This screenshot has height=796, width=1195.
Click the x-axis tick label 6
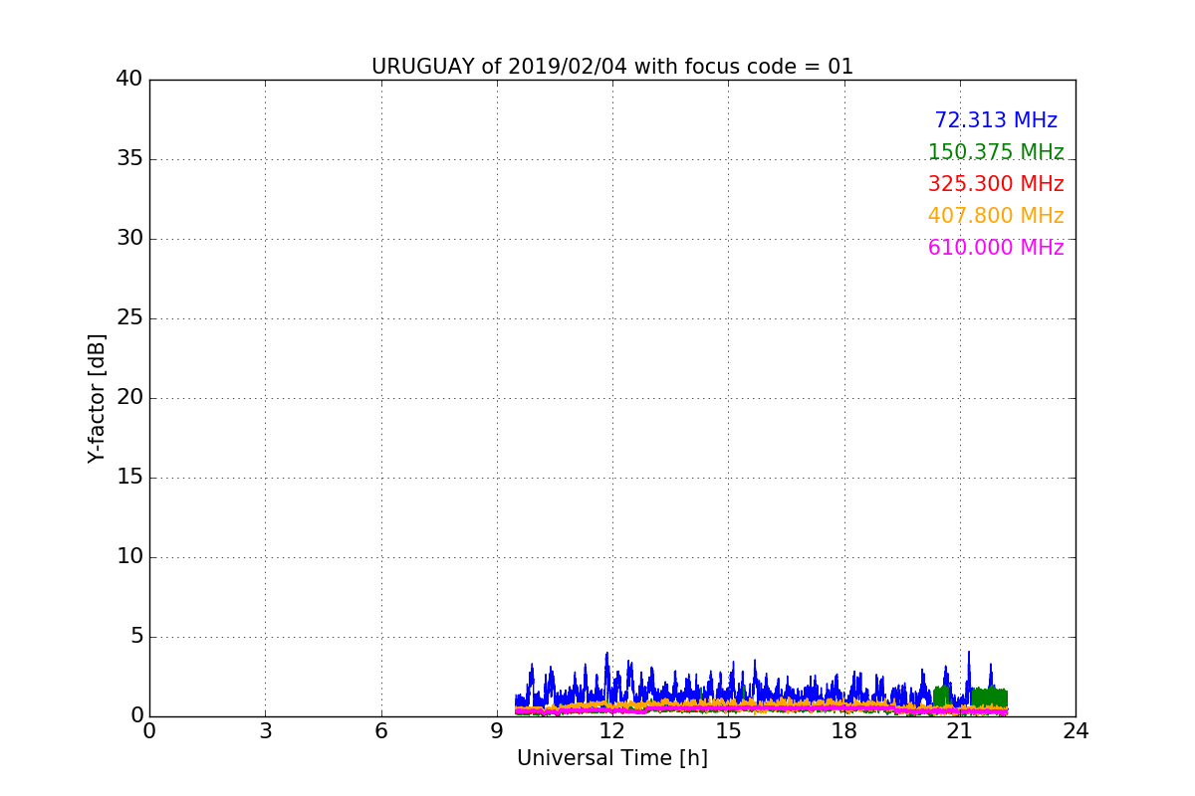(380, 730)
